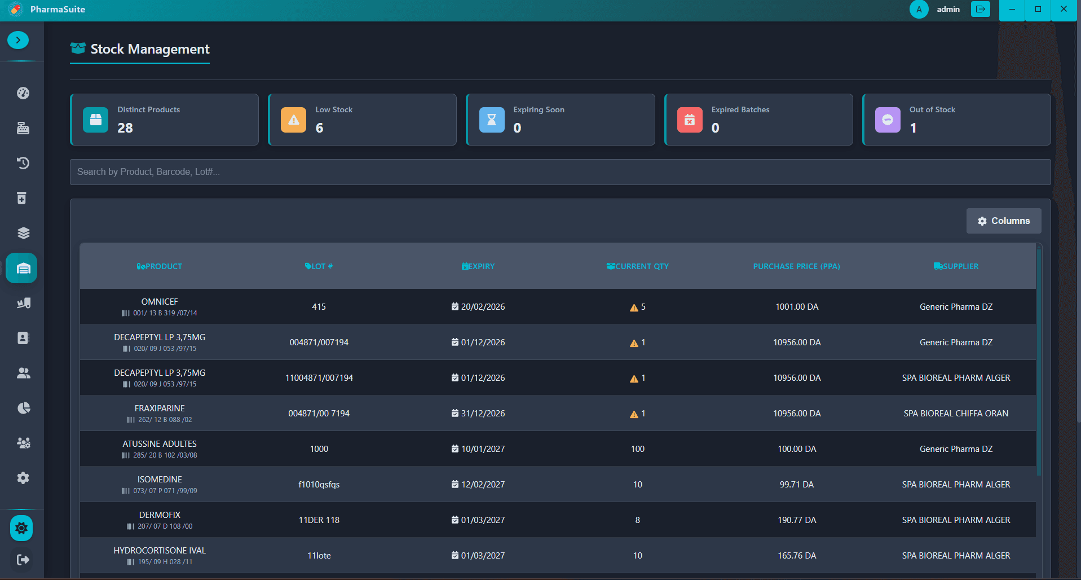Click the sidebar logout icon at bottom

[x=23, y=560]
